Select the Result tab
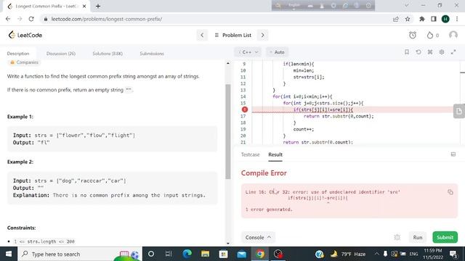Image resolution: width=465 pixels, height=261 pixels. tap(275, 154)
